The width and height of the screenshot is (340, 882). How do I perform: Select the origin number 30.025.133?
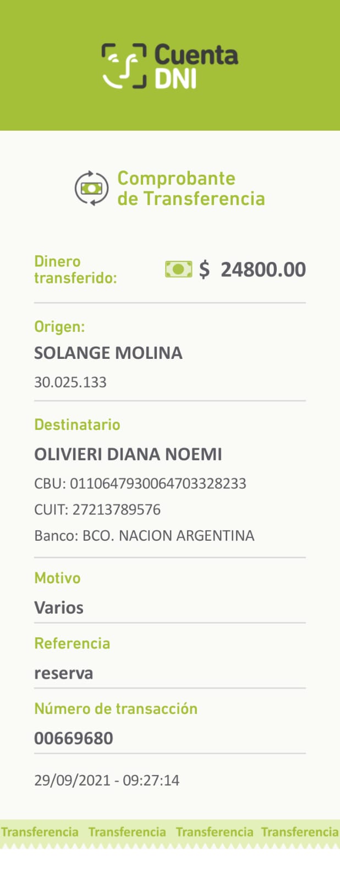[70, 382]
